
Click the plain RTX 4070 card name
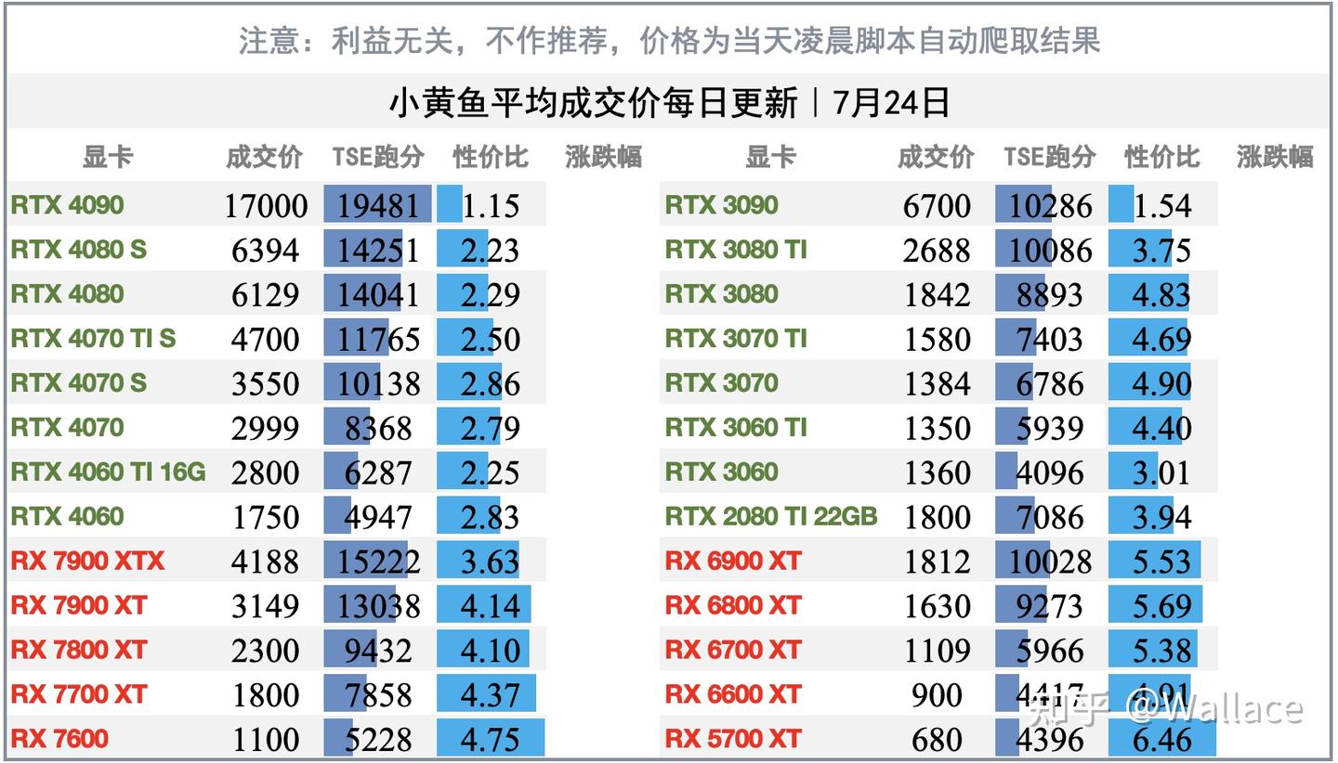tap(67, 428)
